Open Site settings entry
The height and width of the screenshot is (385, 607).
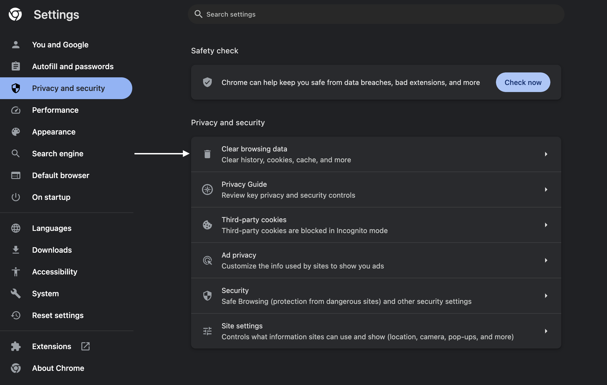376,331
